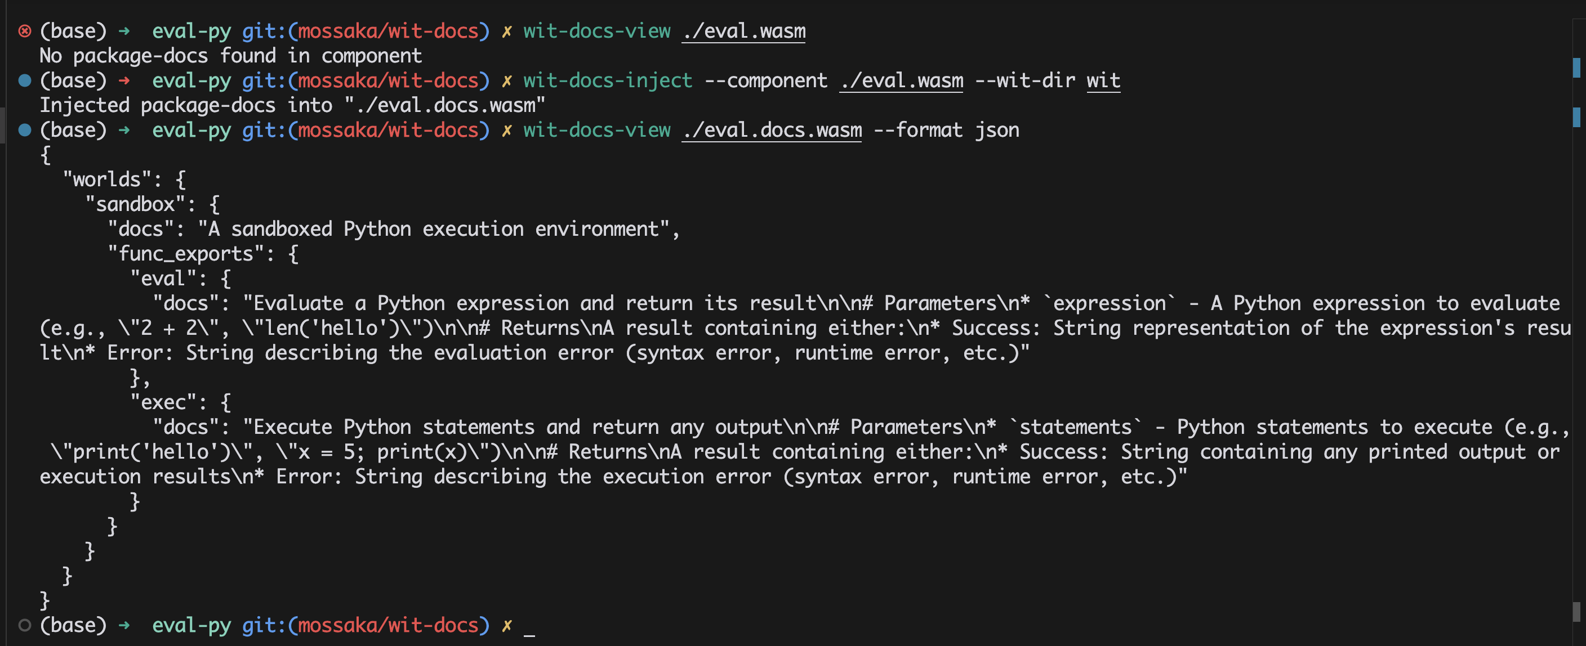Open the ./eval.wasm link in the first command
Screen dimensions: 1586x646
click(x=744, y=31)
